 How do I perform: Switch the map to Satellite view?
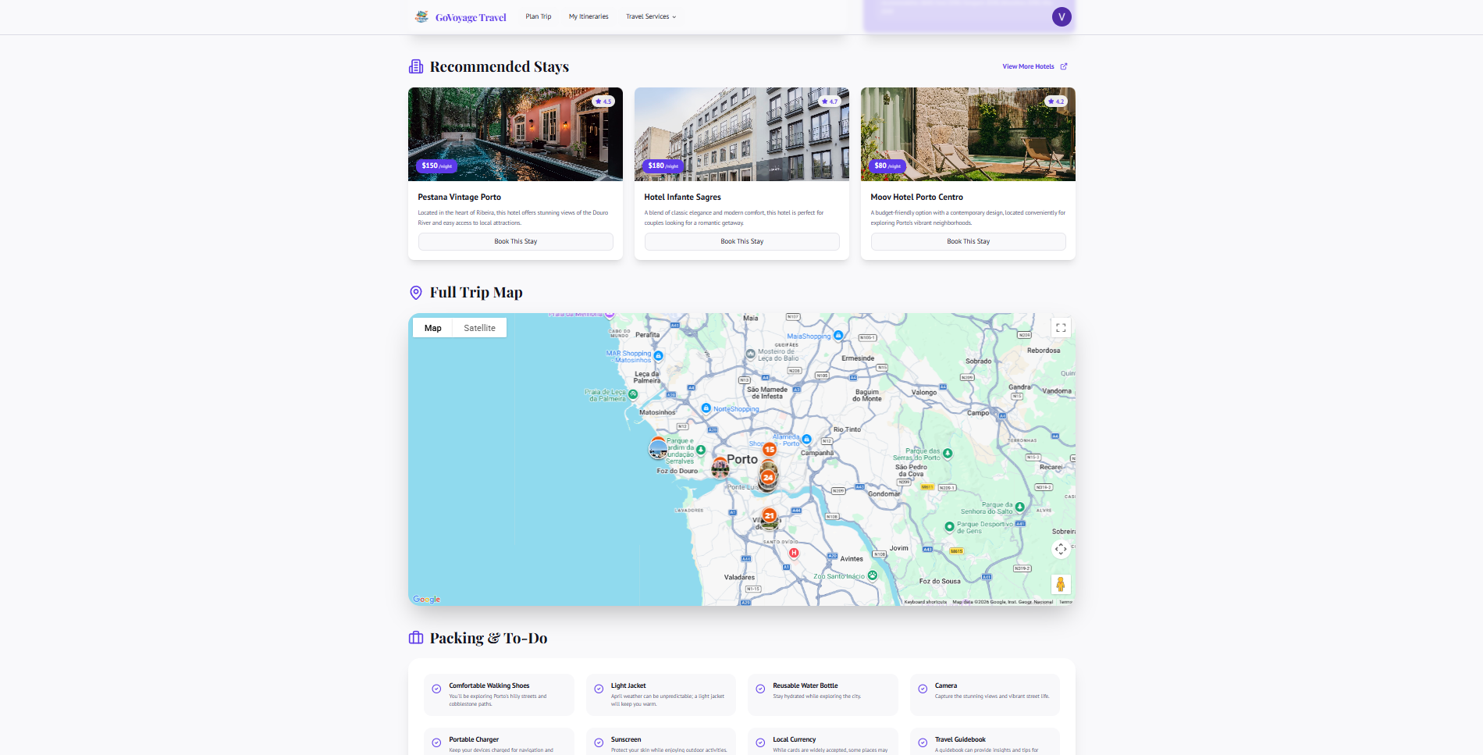[x=478, y=327]
